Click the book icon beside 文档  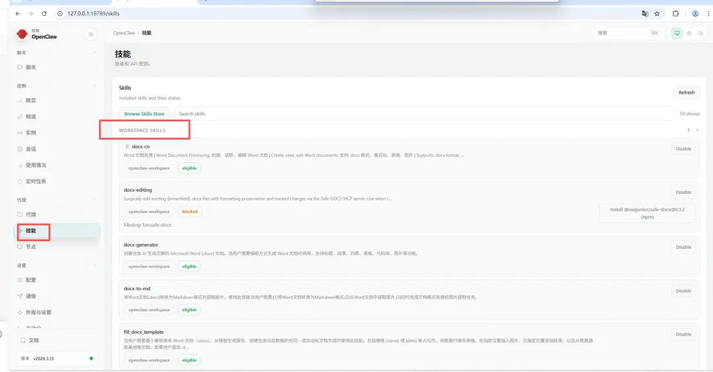22,340
